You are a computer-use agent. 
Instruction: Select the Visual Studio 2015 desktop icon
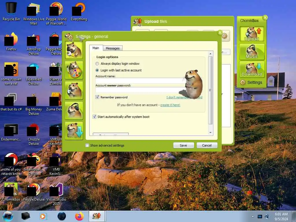click(x=56, y=194)
